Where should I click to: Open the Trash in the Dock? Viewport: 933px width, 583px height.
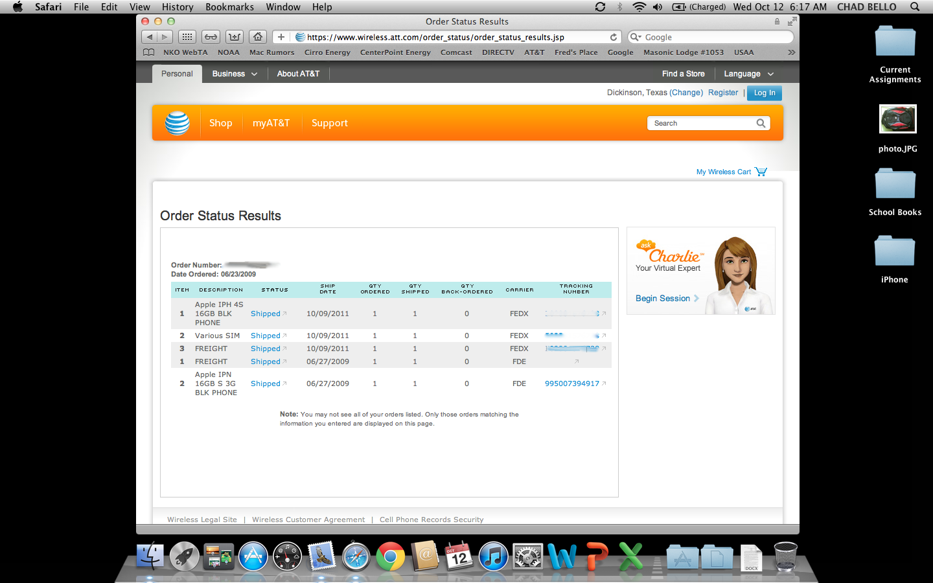[785, 556]
